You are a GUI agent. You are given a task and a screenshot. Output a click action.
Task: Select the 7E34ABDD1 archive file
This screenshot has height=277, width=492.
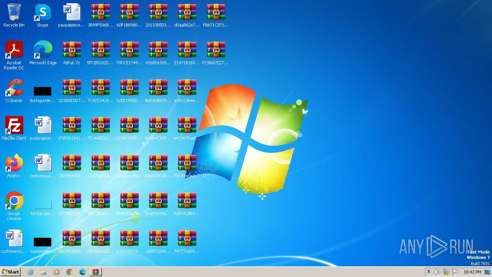100,128
